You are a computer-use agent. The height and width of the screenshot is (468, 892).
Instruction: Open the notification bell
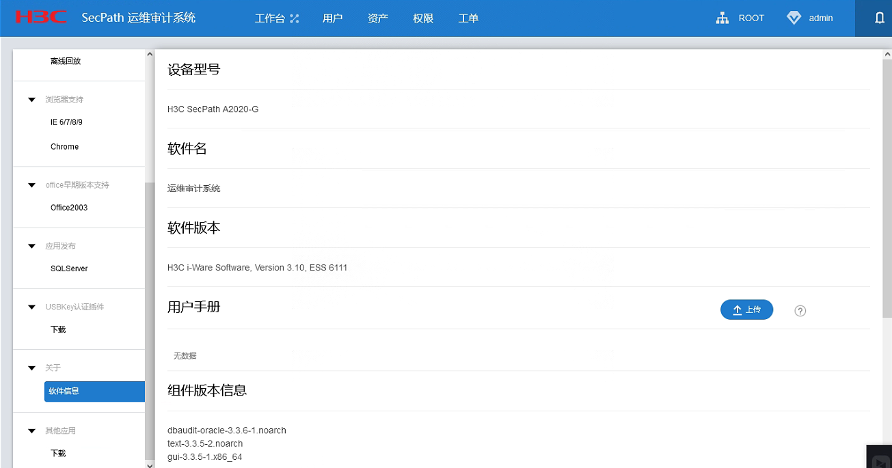coord(880,18)
